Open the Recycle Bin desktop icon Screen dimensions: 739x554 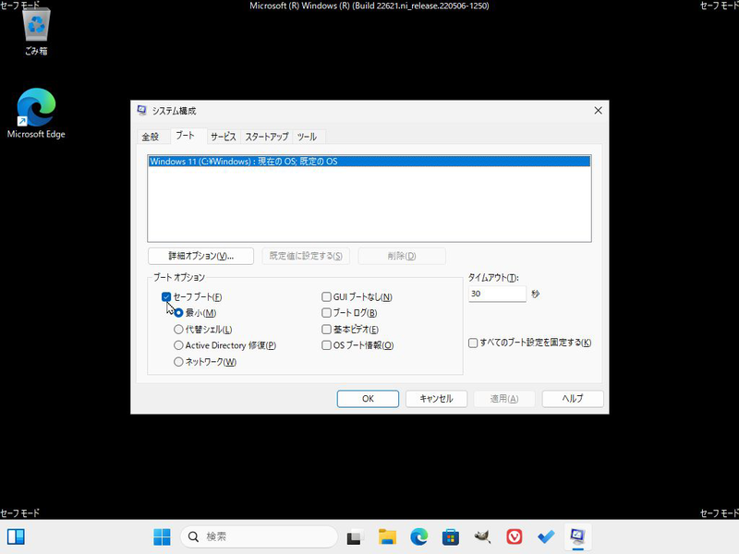coord(36,32)
